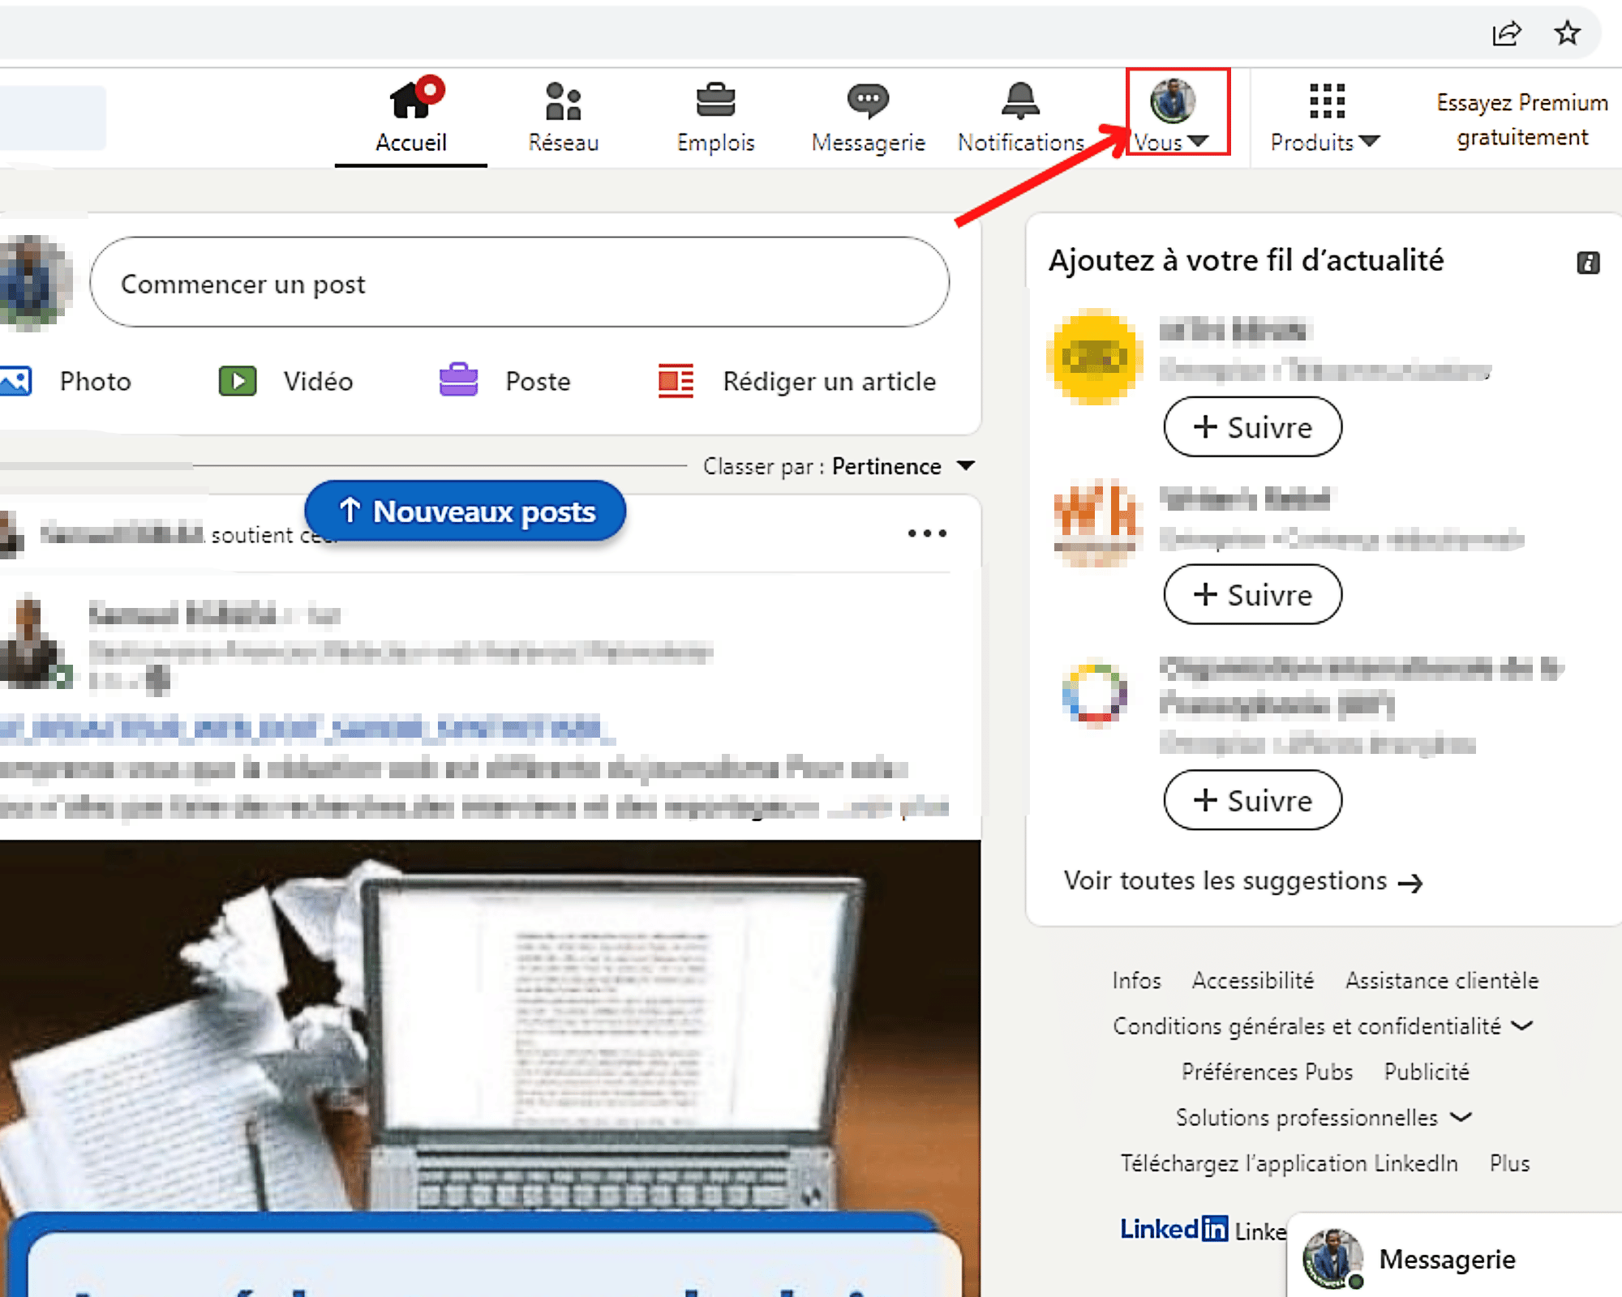Go to the Accueil home tab
This screenshot has height=1297, width=1622.
[411, 118]
